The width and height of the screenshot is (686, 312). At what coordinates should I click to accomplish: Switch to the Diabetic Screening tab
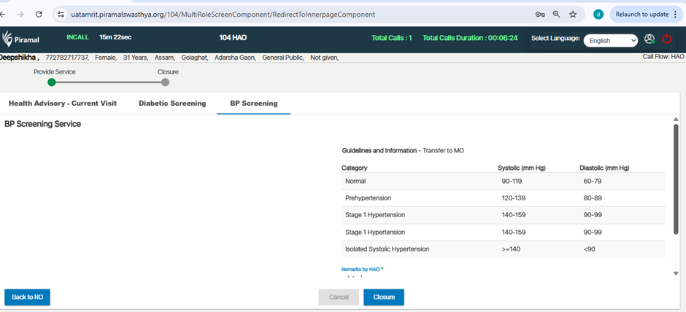click(x=172, y=104)
